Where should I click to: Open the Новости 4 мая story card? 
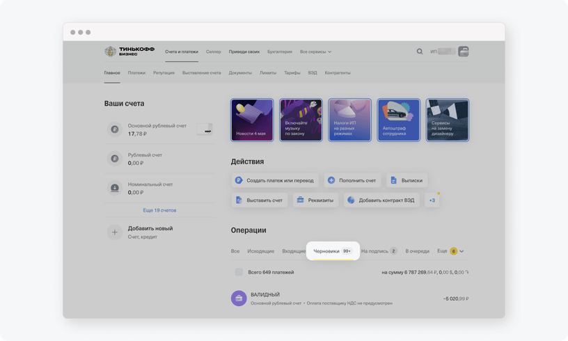pos(252,120)
